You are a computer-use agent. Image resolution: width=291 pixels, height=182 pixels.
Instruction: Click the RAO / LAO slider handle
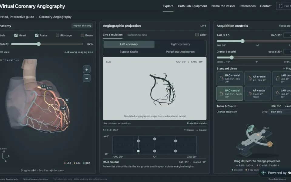[242, 41]
